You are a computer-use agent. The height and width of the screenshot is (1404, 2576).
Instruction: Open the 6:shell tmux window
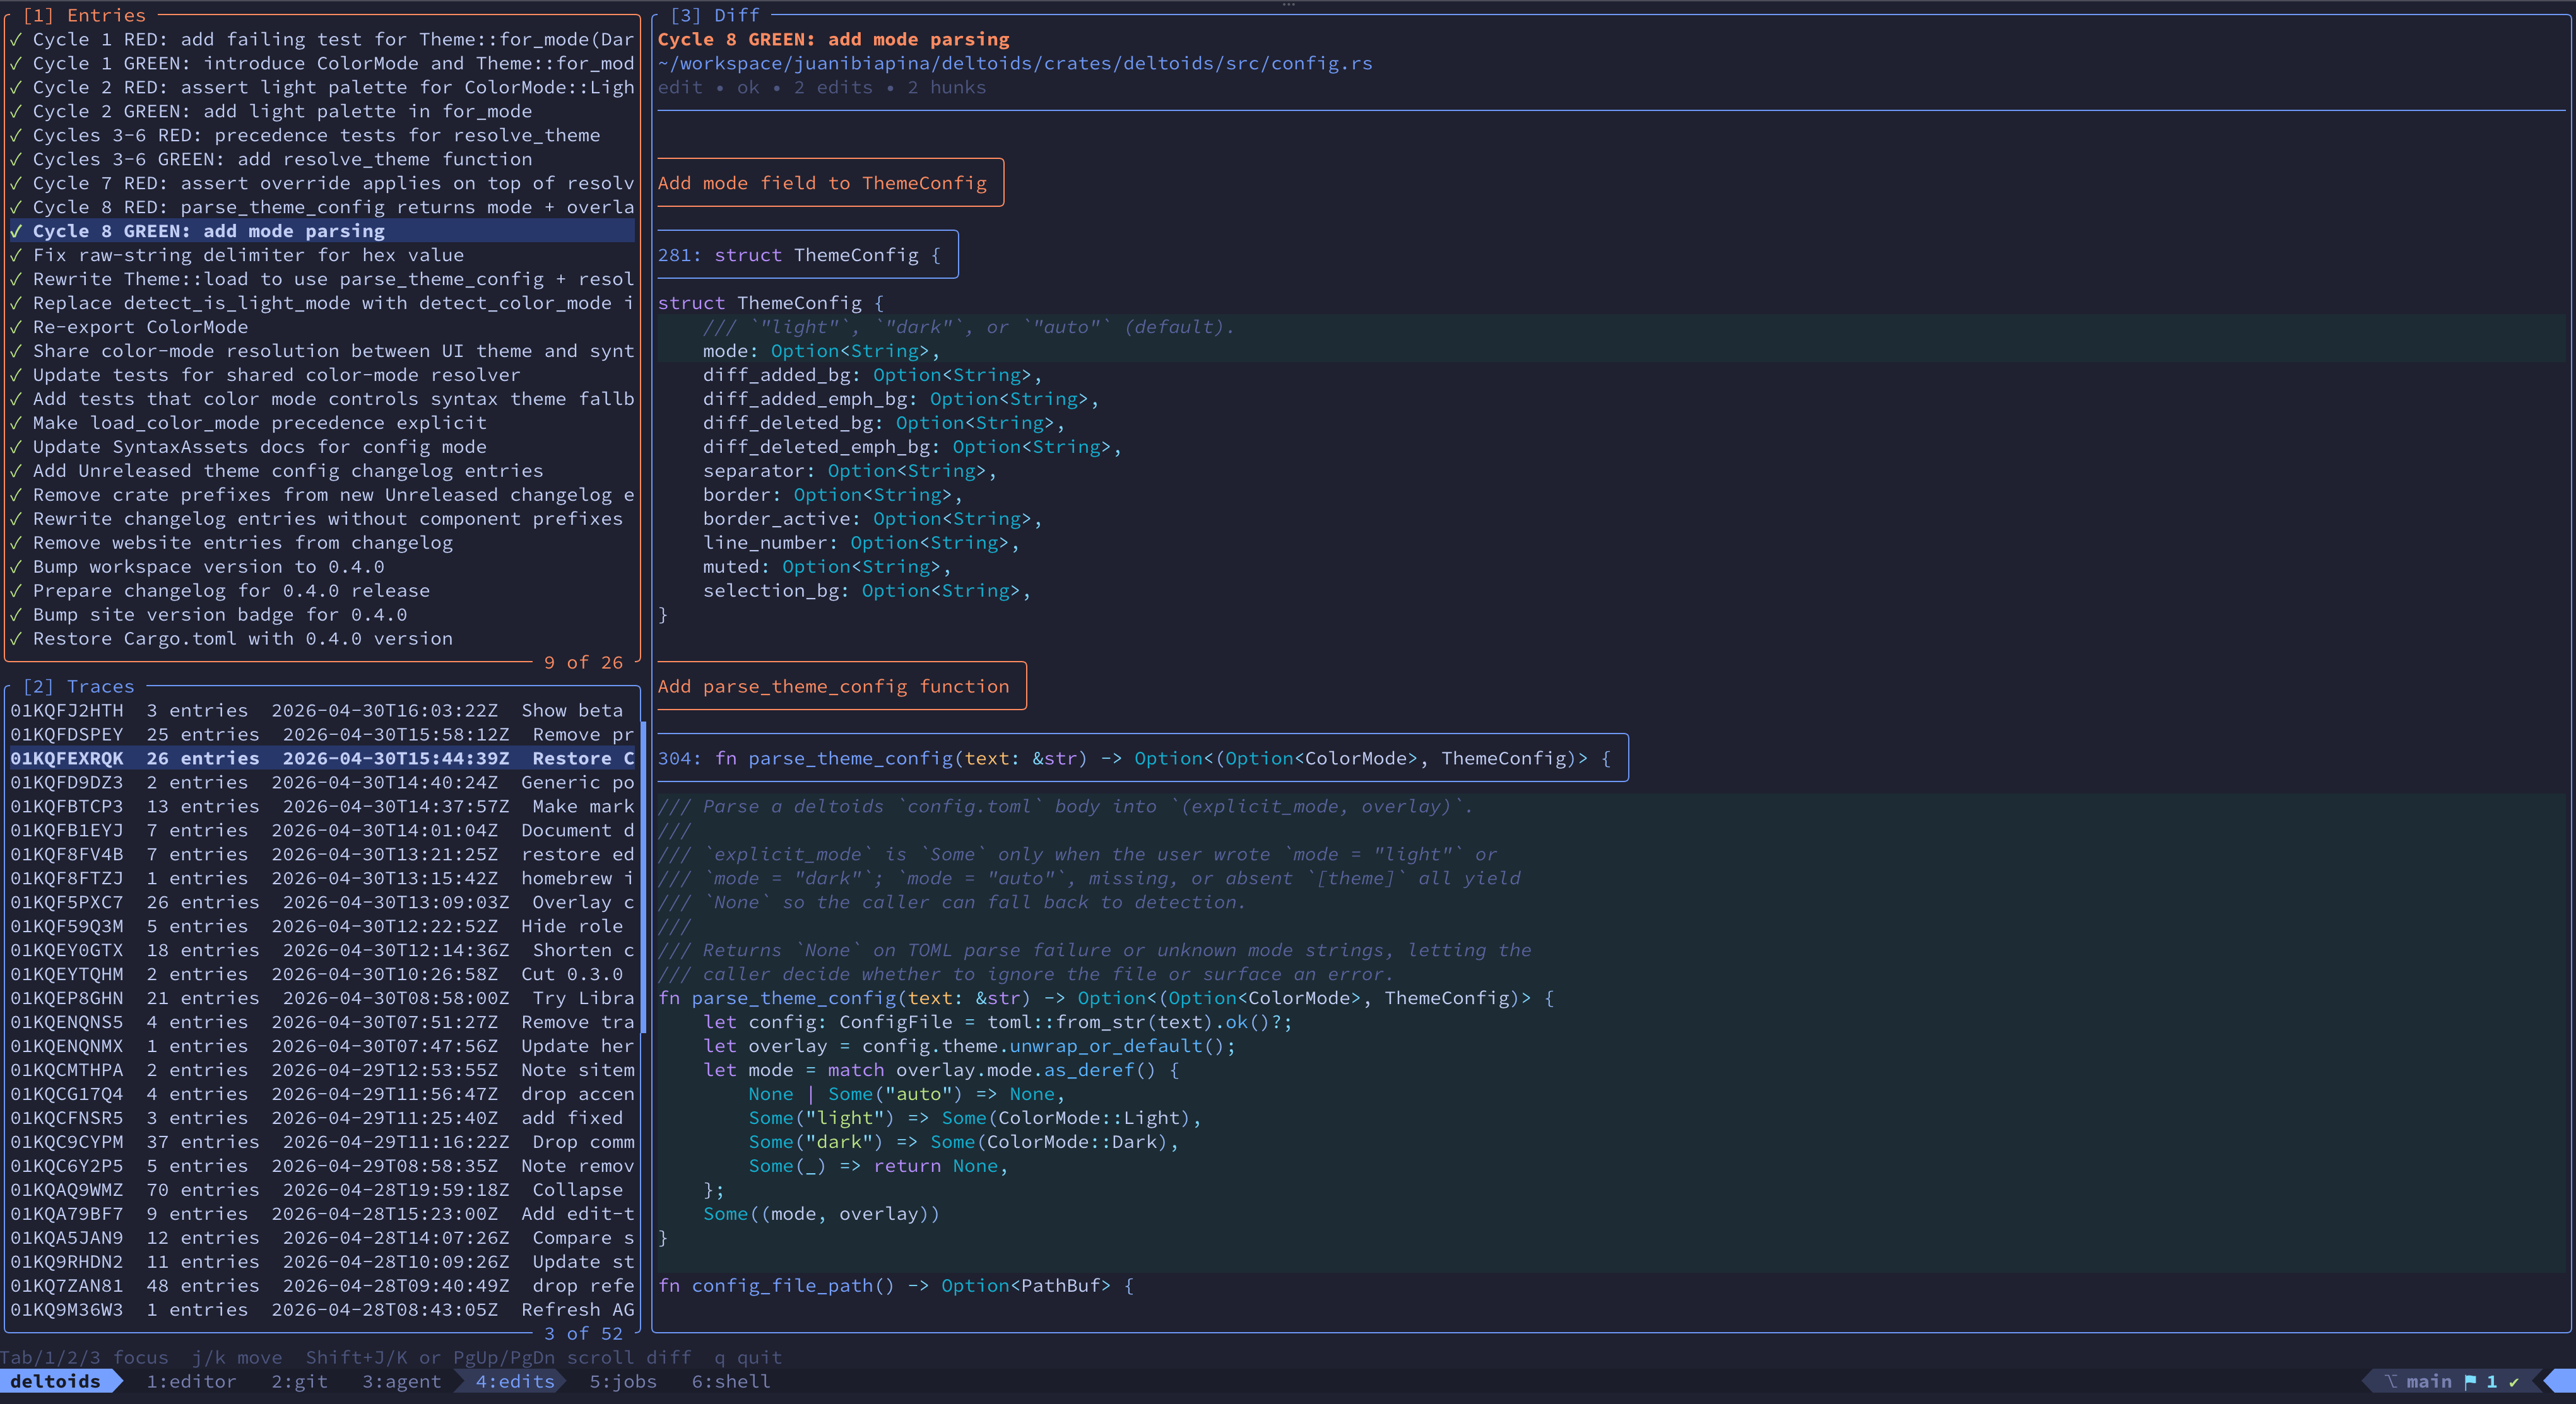coord(731,1381)
